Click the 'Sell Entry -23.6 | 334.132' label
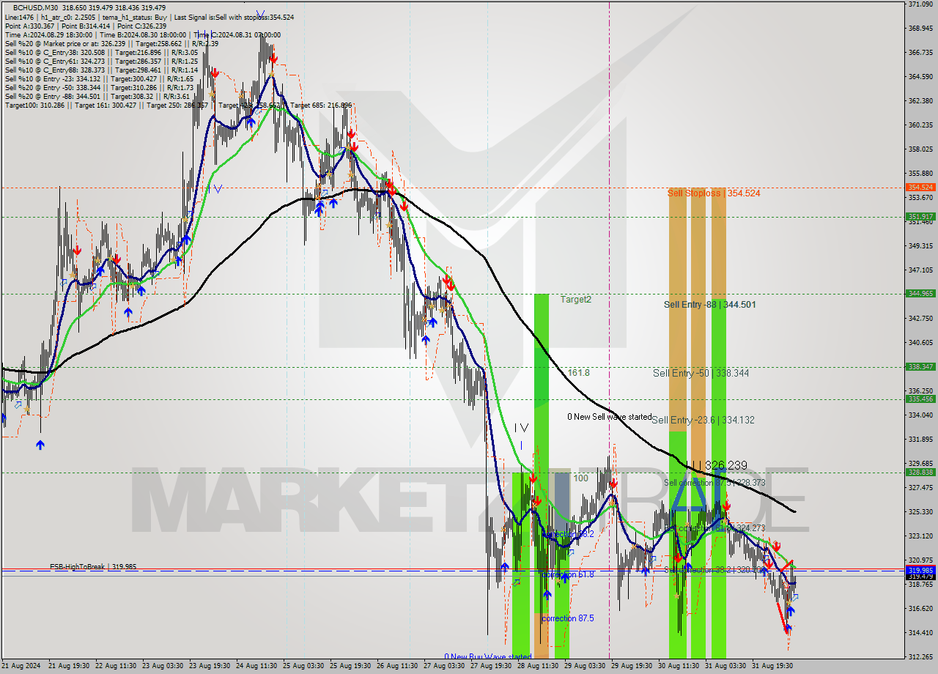Viewport: 938px width, 674px height. (x=703, y=420)
